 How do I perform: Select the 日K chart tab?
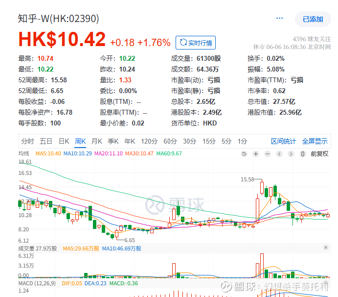[x=64, y=141]
